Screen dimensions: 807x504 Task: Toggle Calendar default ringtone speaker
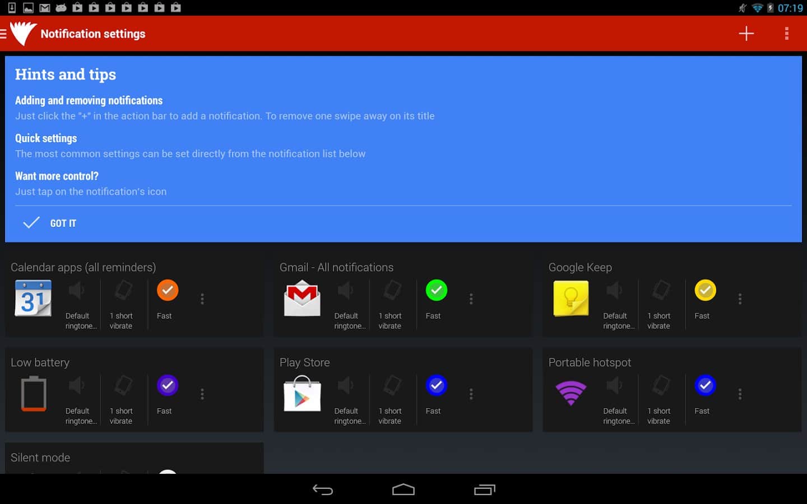(77, 291)
